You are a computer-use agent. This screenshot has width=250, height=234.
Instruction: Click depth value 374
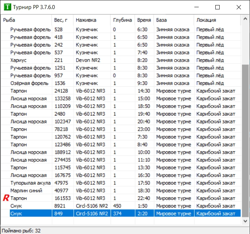[x=117, y=213]
